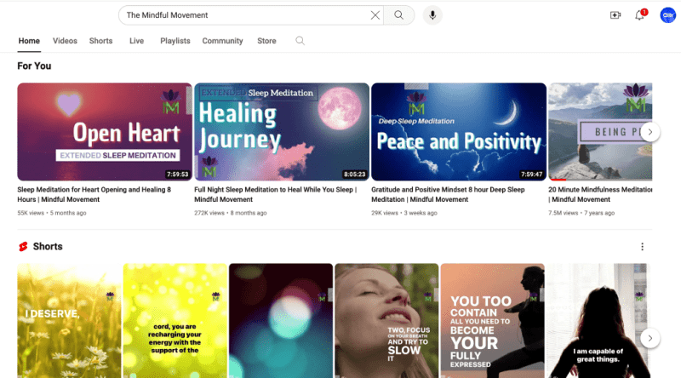Open the Live tab
The width and height of the screenshot is (681, 378).
tap(136, 41)
